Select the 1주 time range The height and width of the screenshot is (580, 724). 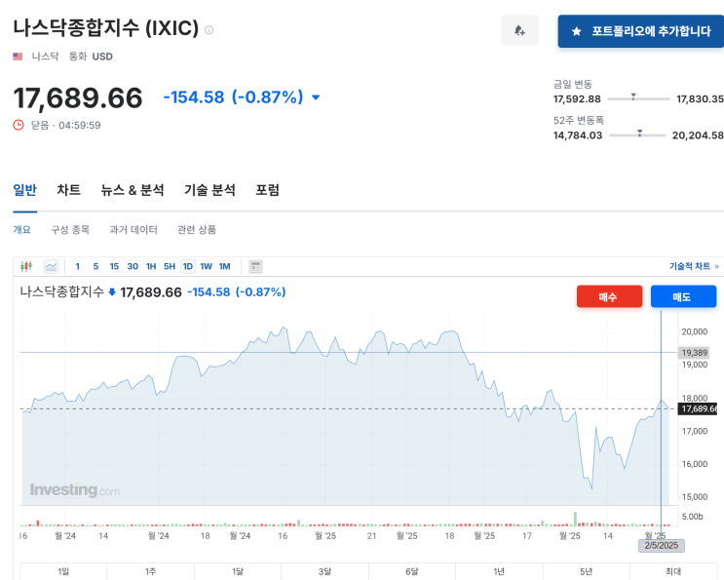click(150, 571)
